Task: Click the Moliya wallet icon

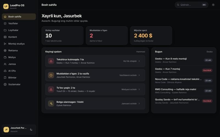Action: 5,57
